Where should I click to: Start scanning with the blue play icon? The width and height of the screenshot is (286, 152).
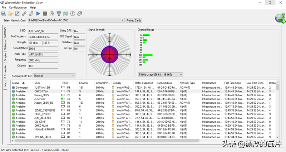pos(38,14)
